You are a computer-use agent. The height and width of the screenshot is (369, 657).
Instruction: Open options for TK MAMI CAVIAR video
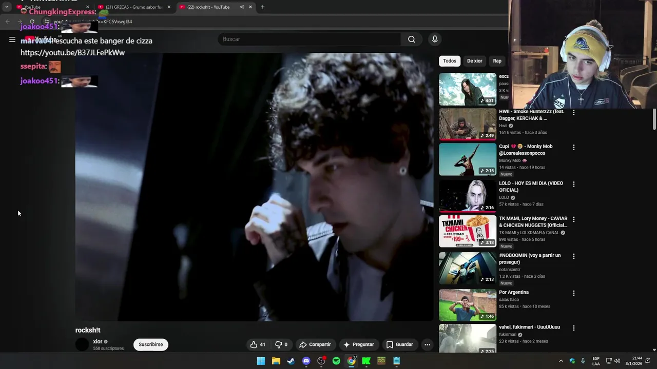click(574, 219)
